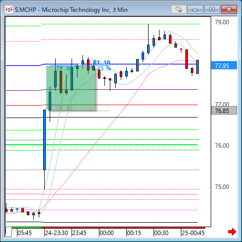
Task: Maximize the S.MCHP chart window
Action: pos(212,9)
